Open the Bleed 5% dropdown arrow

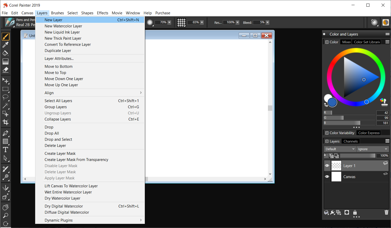(267, 23)
